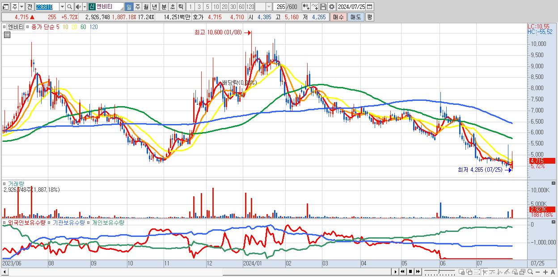The height and width of the screenshot is (277, 558).
Task: Select the stock code field 236810
Action: [47, 7]
